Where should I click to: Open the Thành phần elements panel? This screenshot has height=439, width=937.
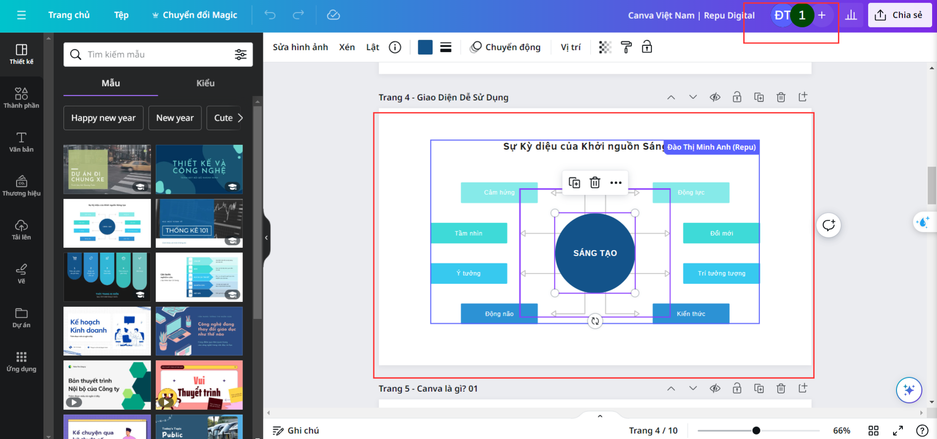click(x=21, y=98)
